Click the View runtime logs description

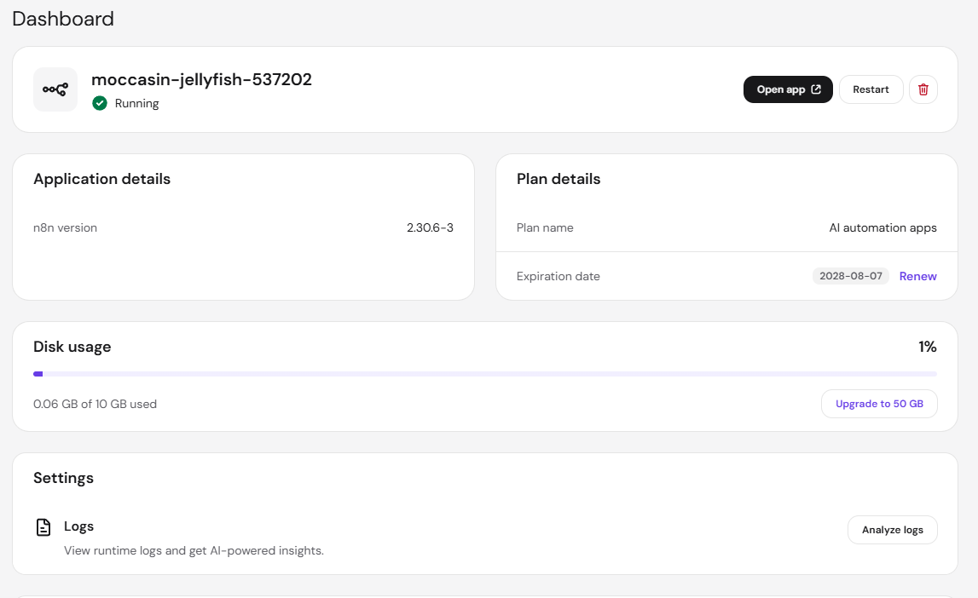tap(194, 550)
